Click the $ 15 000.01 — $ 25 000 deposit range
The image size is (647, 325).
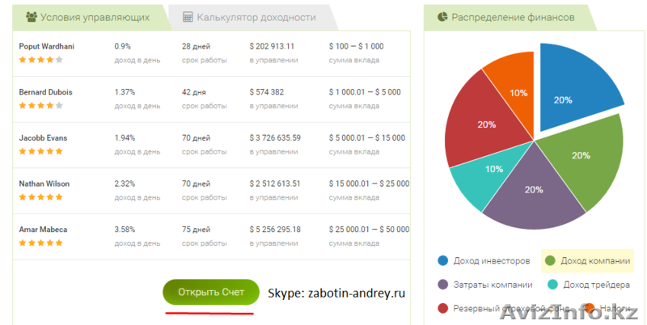[369, 184]
